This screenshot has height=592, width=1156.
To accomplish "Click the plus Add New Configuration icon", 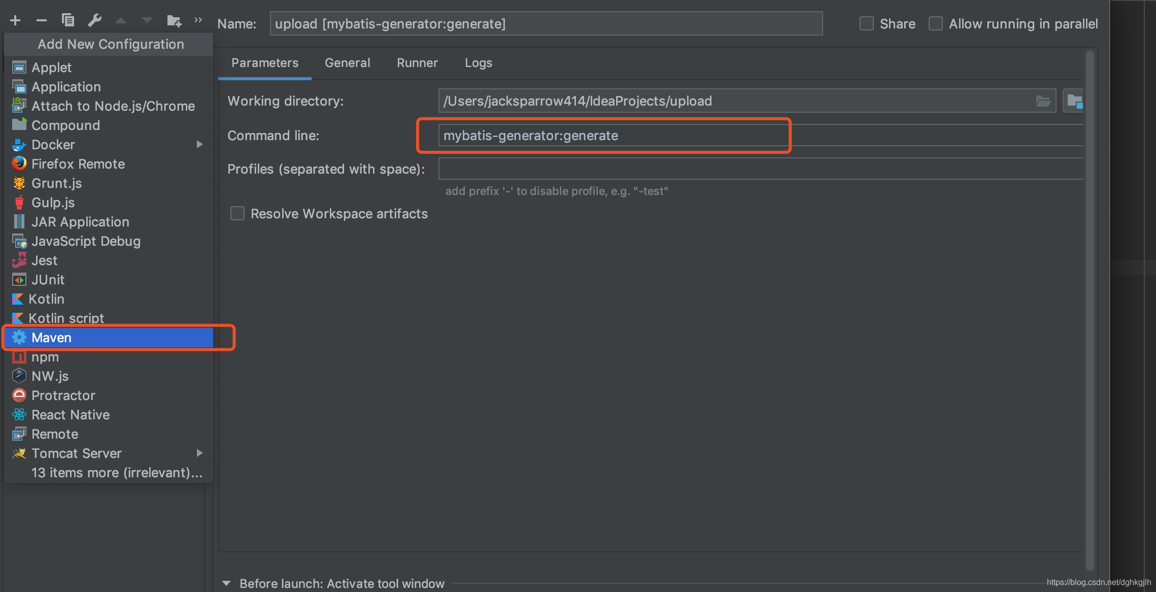I will (15, 20).
